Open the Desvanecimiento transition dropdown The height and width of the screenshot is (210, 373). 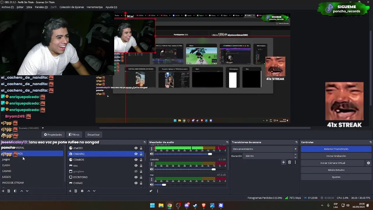click(265, 149)
